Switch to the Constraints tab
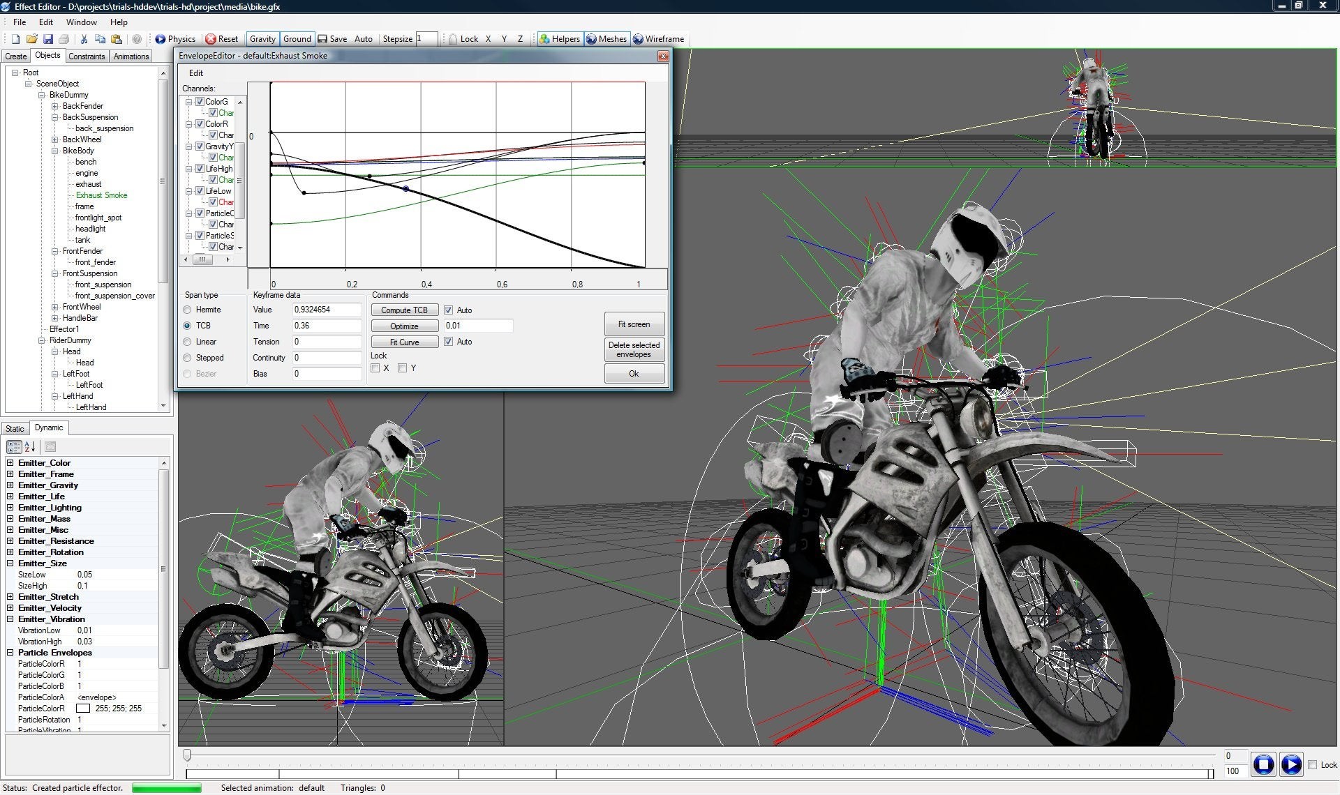1340x795 pixels. click(x=87, y=56)
